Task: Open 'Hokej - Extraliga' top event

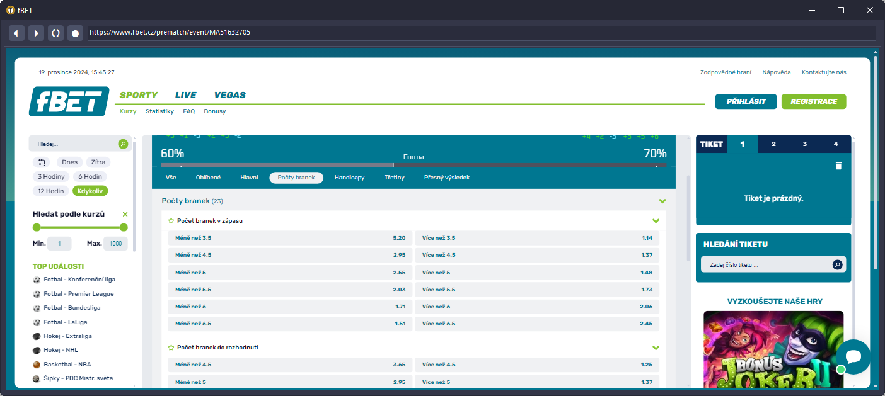Action: 67,336
